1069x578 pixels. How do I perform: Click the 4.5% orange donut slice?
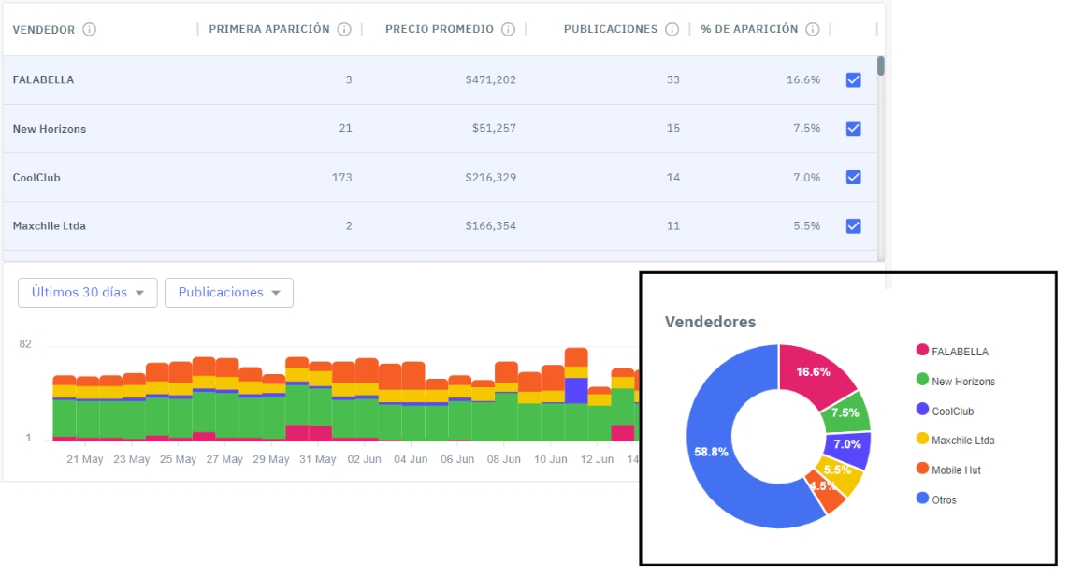[x=828, y=492]
